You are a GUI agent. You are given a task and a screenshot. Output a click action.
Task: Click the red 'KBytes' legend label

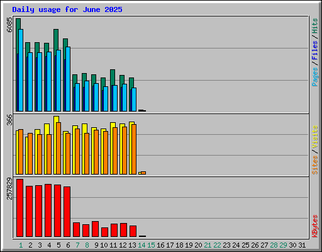315,226
